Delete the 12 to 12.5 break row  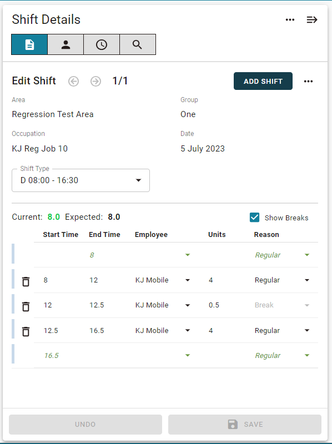click(x=26, y=306)
